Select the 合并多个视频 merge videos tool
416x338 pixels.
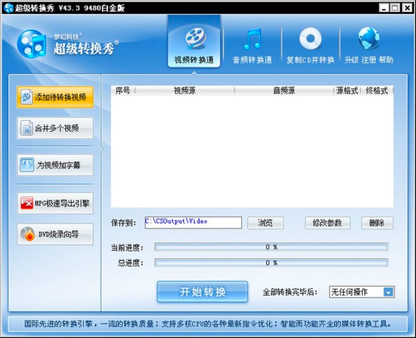55,128
